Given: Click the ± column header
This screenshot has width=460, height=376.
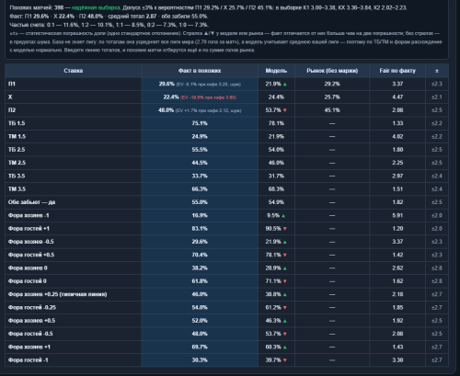Looking at the screenshot, I should 437,71.
